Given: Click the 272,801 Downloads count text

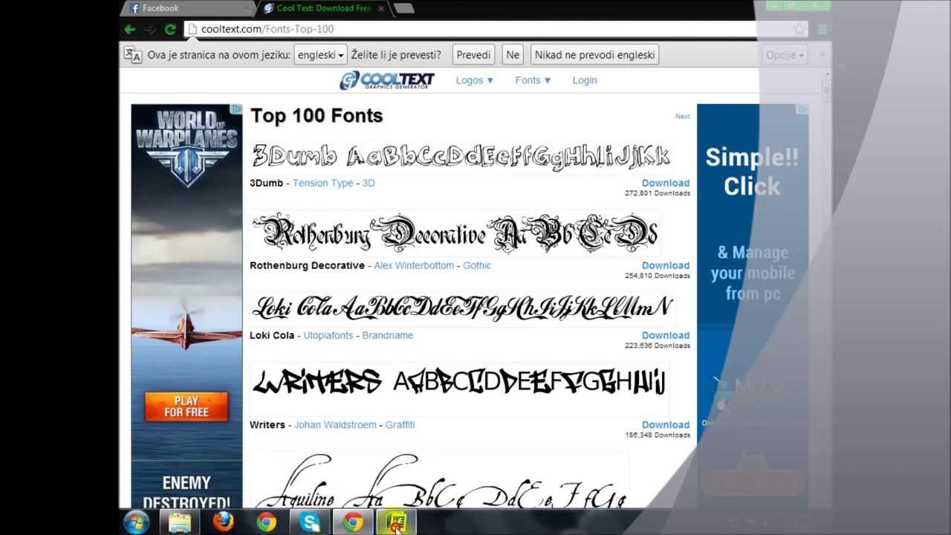Looking at the screenshot, I should pyautogui.click(x=658, y=193).
